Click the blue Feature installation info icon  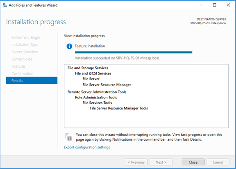click(x=69, y=46)
